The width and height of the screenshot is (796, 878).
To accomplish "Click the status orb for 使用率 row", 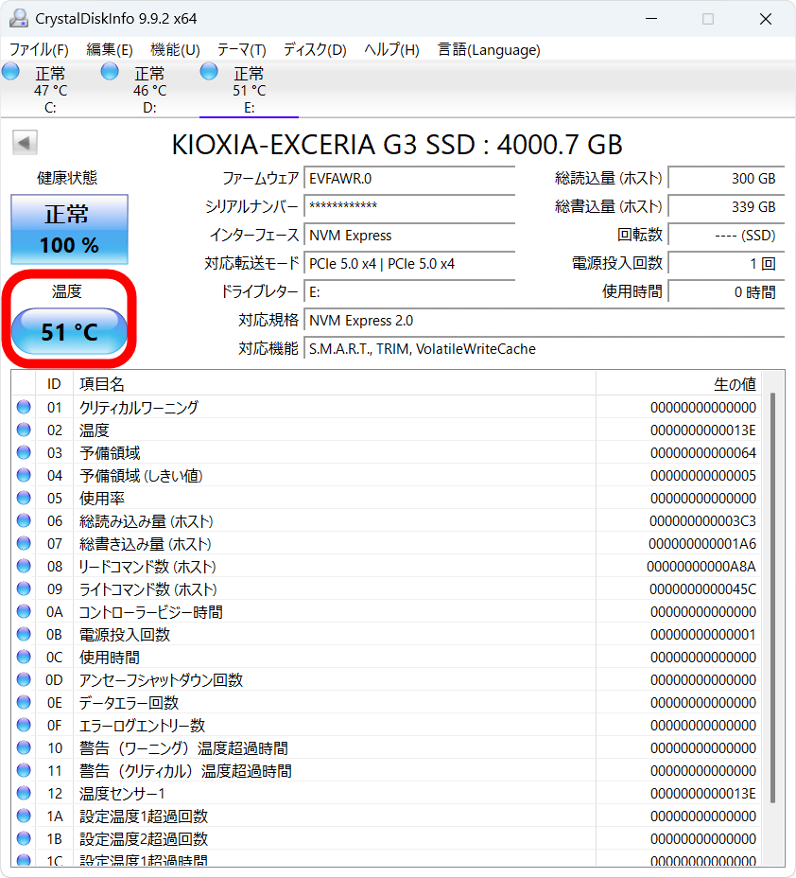I will tap(24, 498).
